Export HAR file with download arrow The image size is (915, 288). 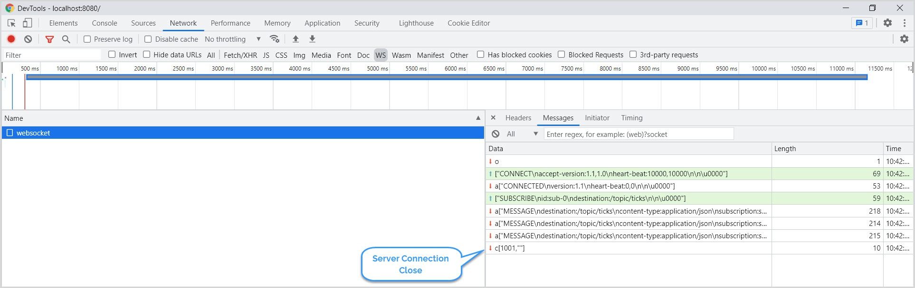click(312, 39)
